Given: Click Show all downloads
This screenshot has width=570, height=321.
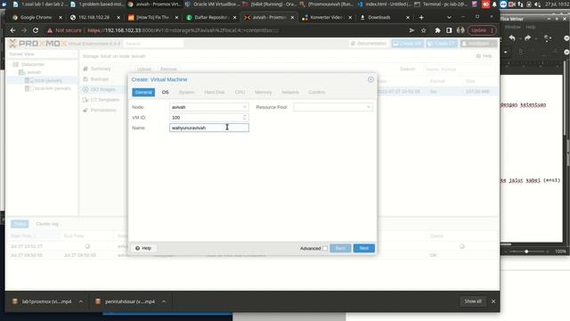Looking at the screenshot, I should tap(473, 301).
